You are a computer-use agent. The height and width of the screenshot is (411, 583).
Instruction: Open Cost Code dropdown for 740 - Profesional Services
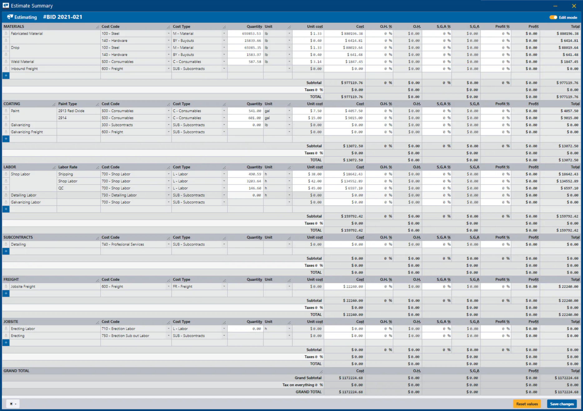pos(168,244)
